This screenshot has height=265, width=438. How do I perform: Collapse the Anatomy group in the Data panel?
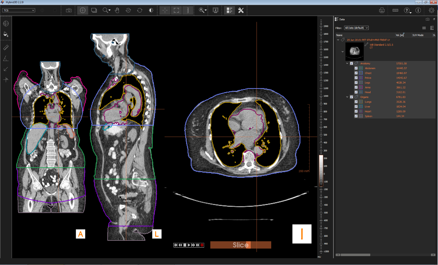coord(347,63)
